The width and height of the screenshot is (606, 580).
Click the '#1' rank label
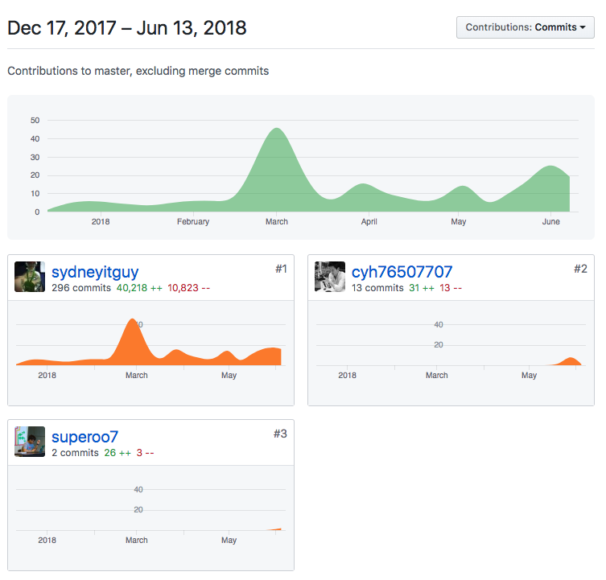[281, 269]
